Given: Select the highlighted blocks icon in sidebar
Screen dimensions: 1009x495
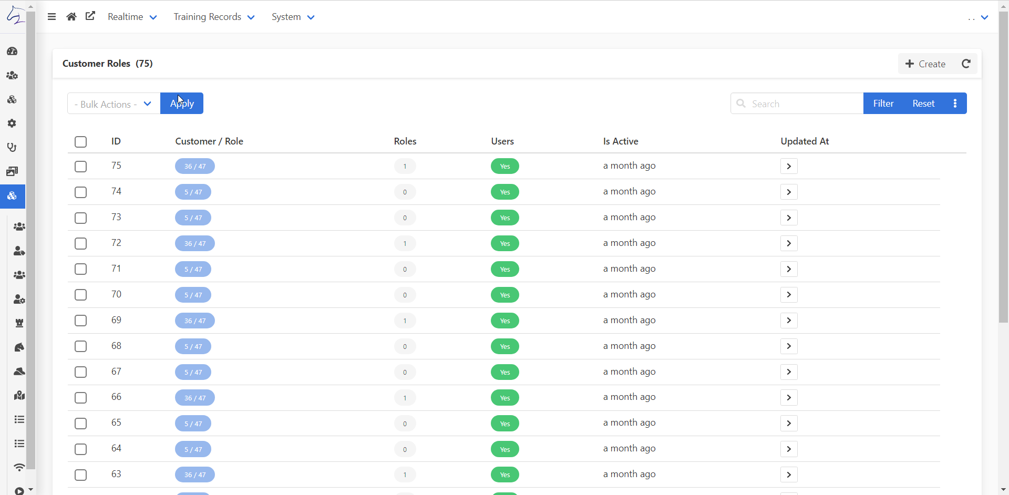Looking at the screenshot, I should pyautogui.click(x=12, y=196).
